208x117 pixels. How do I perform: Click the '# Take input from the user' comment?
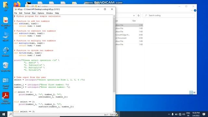(x=30, y=77)
